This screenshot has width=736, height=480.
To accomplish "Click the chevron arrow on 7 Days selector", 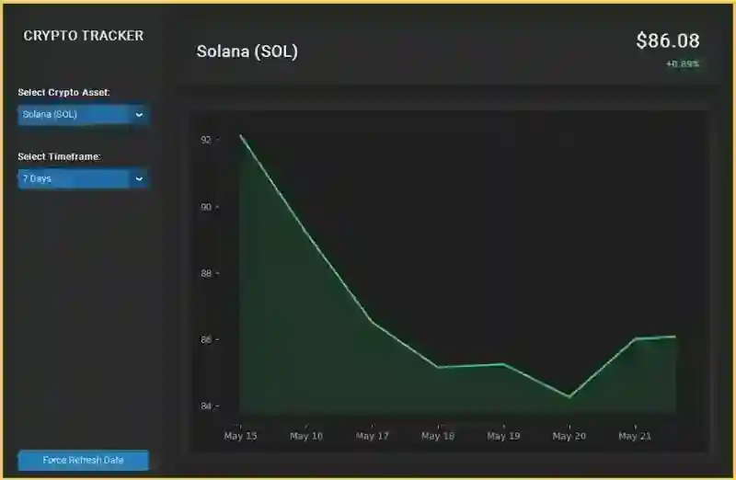I will 139,178.
